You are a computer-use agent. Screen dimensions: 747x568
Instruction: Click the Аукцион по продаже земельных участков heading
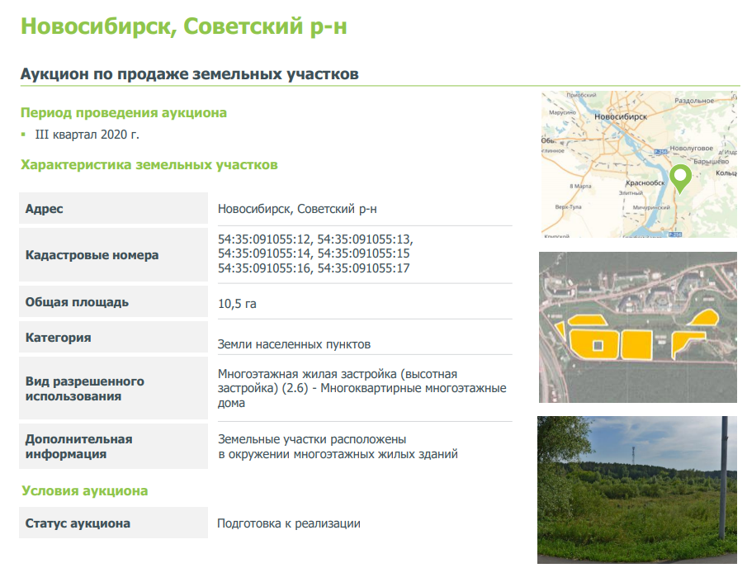pyautogui.click(x=189, y=74)
